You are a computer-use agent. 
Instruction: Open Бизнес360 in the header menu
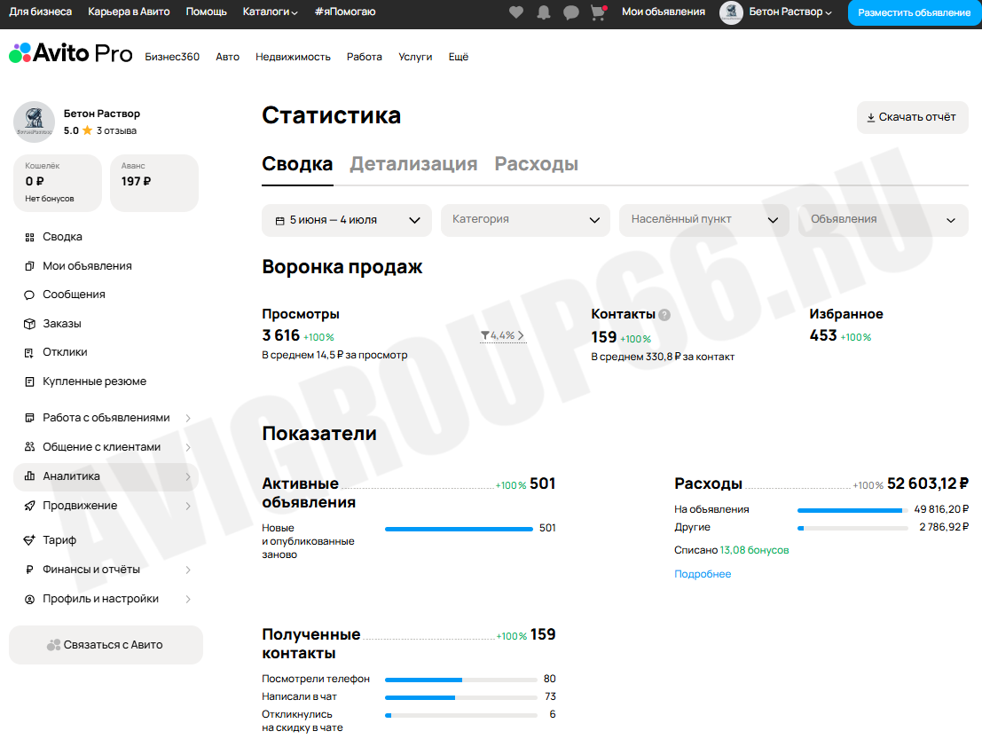pos(172,57)
